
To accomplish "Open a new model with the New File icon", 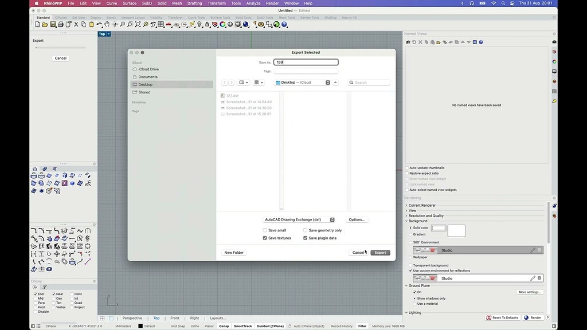I will [x=38, y=25].
